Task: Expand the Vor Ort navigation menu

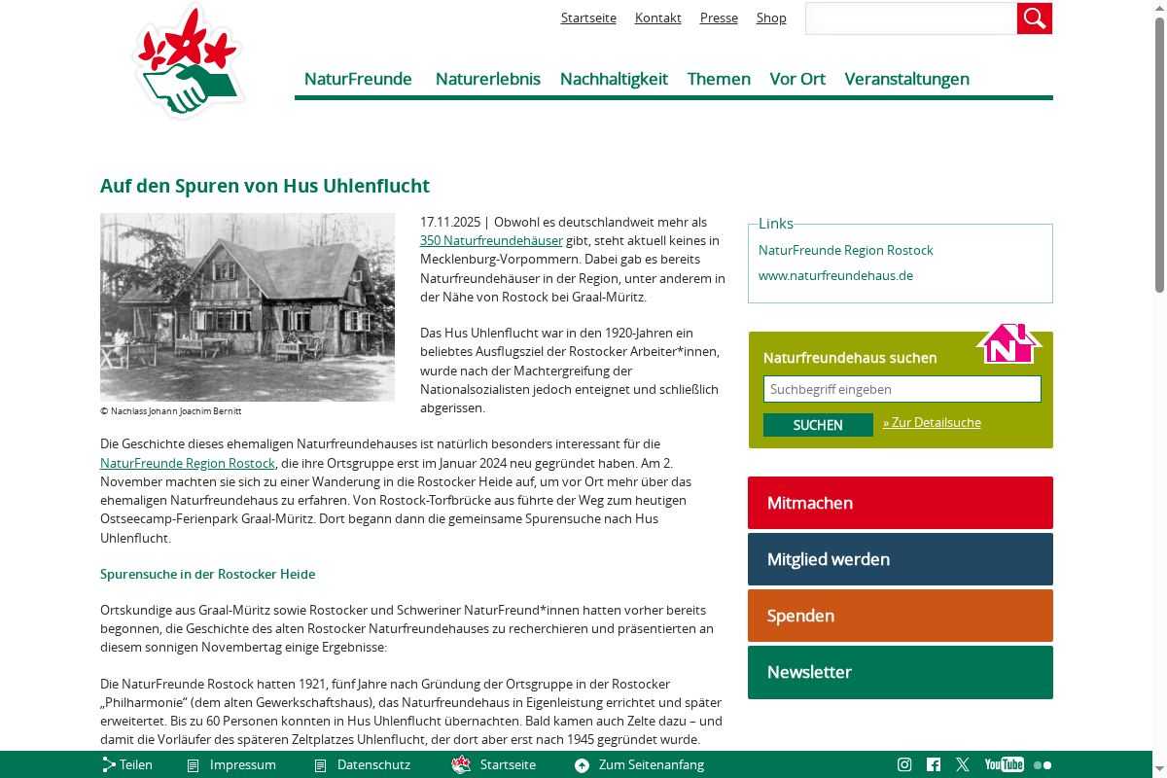Action: point(797,79)
